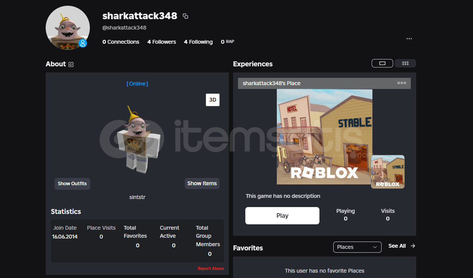See all favorite places
This screenshot has height=278, width=473.
pyautogui.click(x=397, y=246)
